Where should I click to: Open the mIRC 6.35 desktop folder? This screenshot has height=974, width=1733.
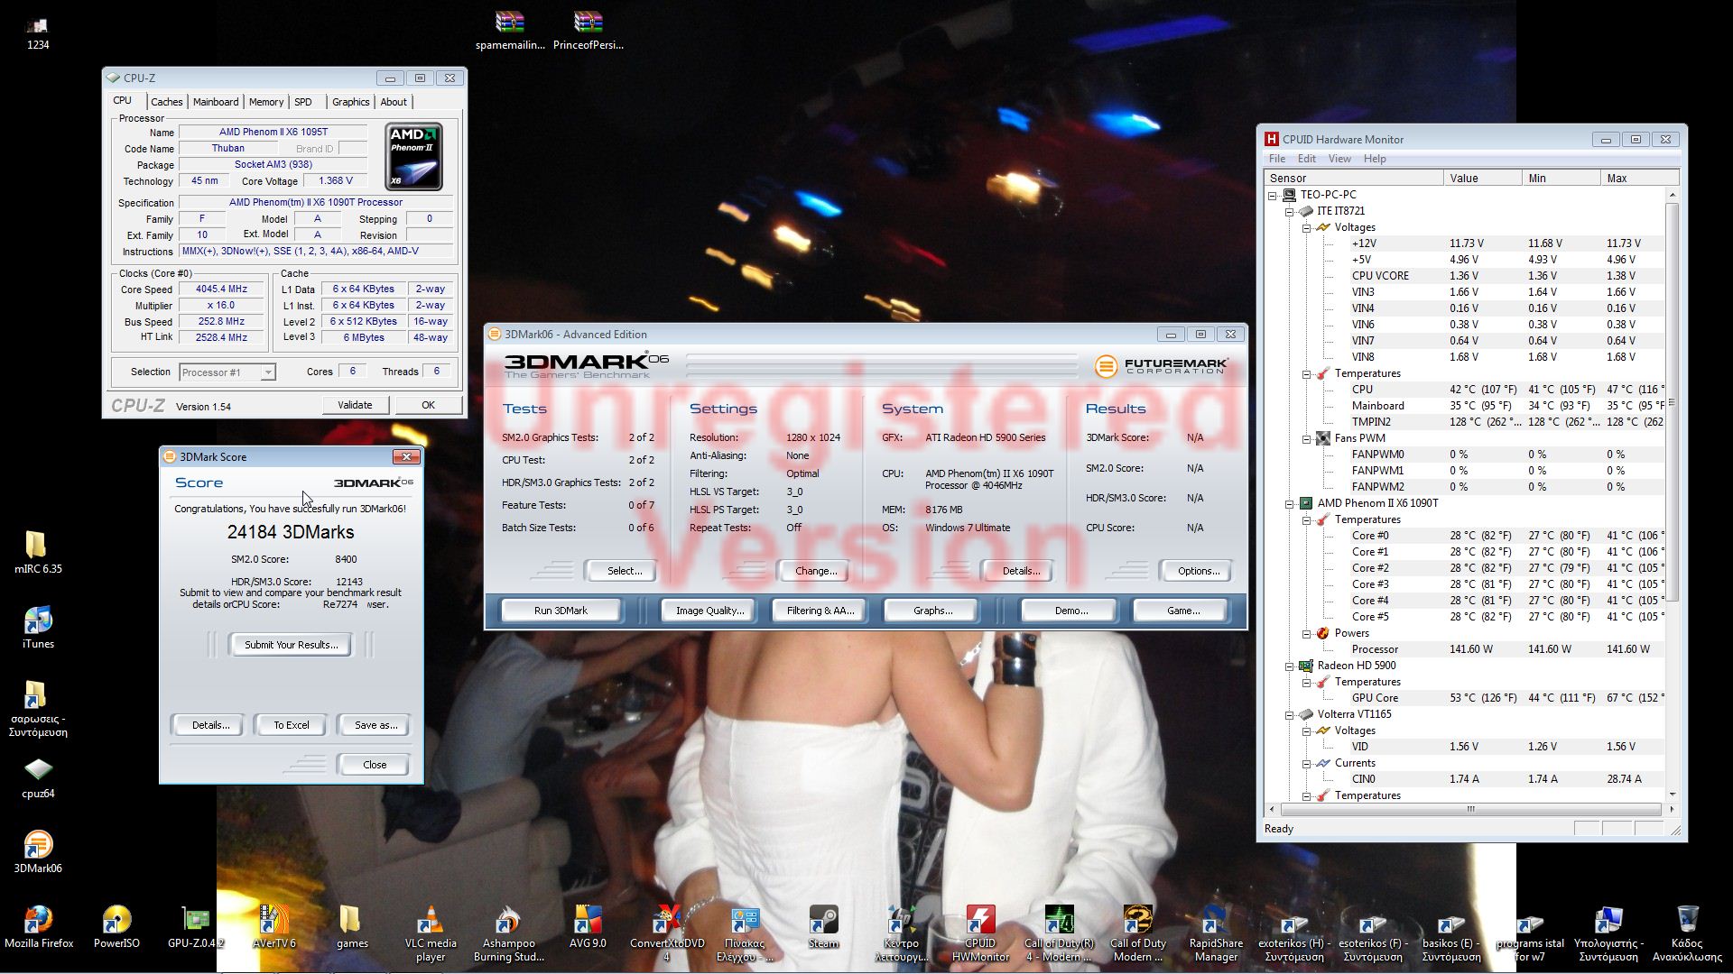coord(37,552)
